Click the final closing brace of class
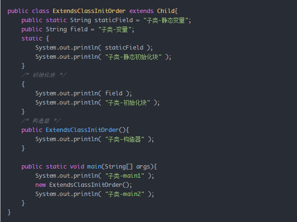This screenshot has height=222, width=297. coord(9,212)
